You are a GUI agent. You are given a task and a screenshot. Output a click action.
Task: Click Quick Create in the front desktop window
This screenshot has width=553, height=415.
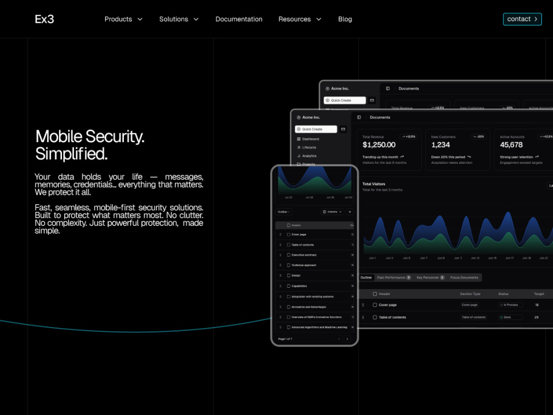coord(316,129)
